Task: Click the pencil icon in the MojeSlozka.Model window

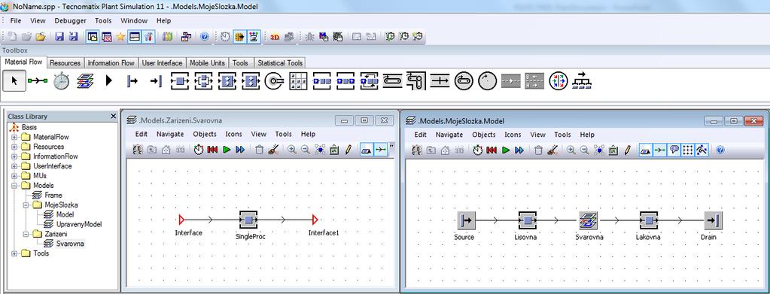Action: tap(627, 150)
